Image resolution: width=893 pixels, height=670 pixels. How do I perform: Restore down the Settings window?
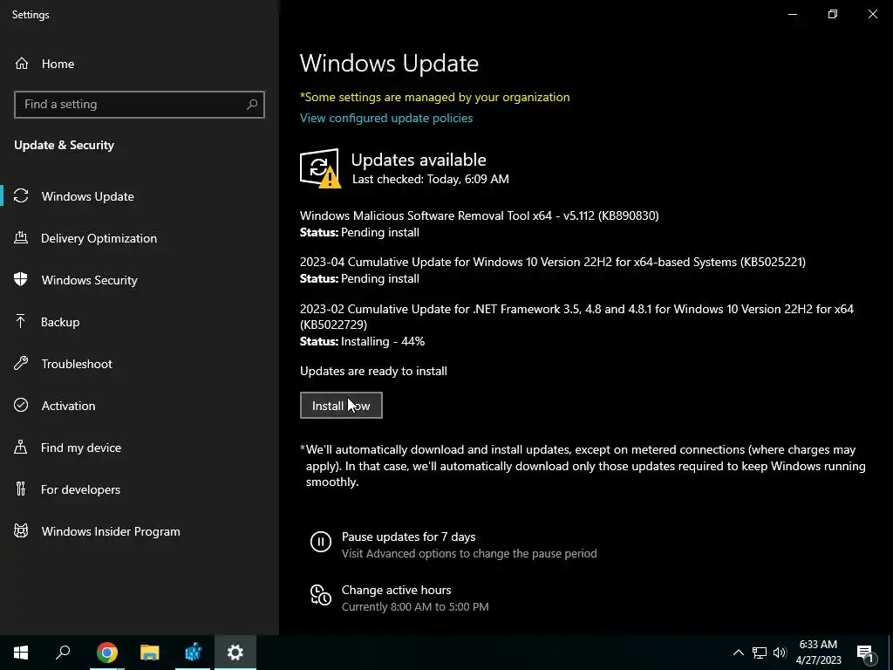(833, 14)
